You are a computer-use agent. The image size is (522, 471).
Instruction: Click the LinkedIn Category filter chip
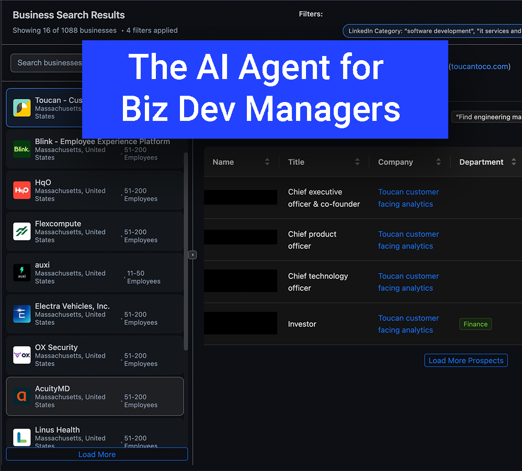click(x=433, y=31)
